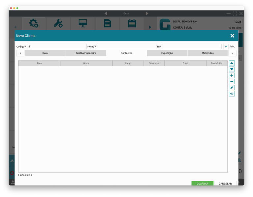Move row up with up arrow icon
Screen dimensions: 253x197
[232, 63]
